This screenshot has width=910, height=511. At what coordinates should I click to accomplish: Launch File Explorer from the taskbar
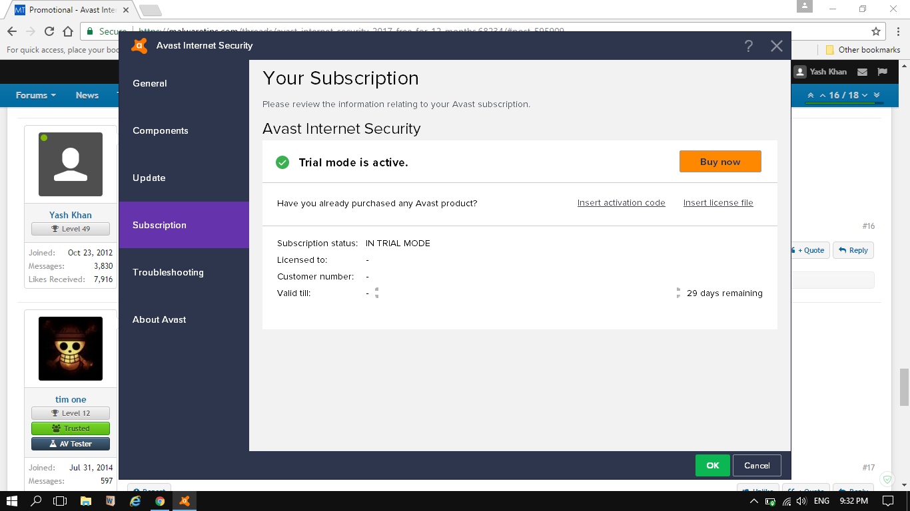tap(86, 501)
